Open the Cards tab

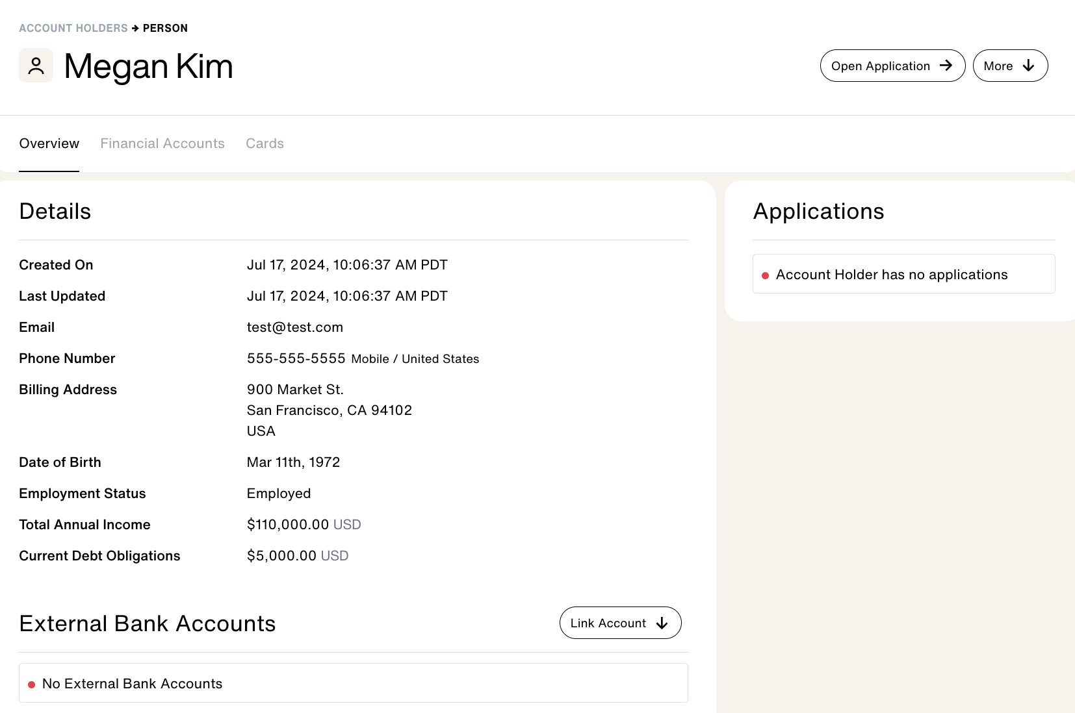click(265, 144)
